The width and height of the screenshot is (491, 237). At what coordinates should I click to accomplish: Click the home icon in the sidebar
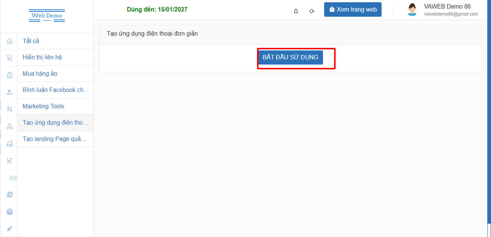10,41
